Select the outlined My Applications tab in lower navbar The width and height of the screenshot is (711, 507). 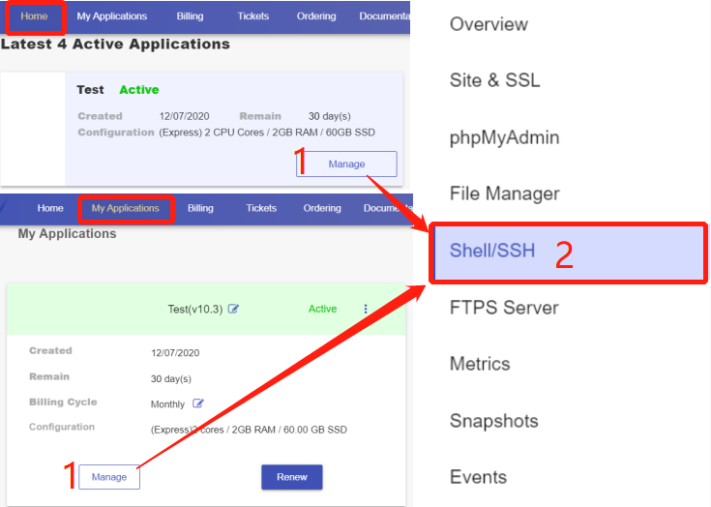(x=125, y=208)
